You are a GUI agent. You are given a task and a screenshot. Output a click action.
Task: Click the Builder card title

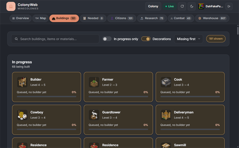tap(36, 80)
